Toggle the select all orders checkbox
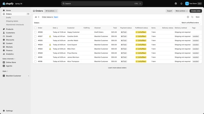 (x=35, y=28)
